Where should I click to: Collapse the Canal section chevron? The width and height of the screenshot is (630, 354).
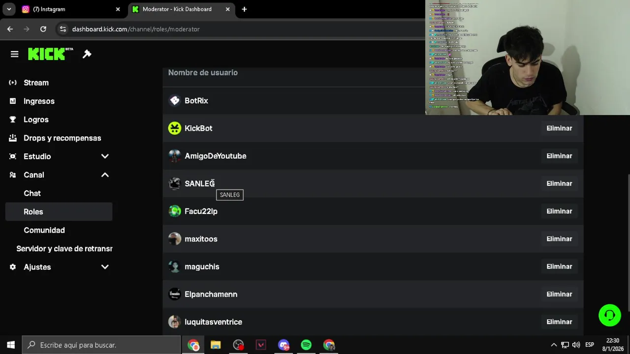pyautogui.click(x=105, y=175)
